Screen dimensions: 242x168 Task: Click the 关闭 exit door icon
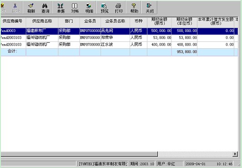click(x=150, y=8)
